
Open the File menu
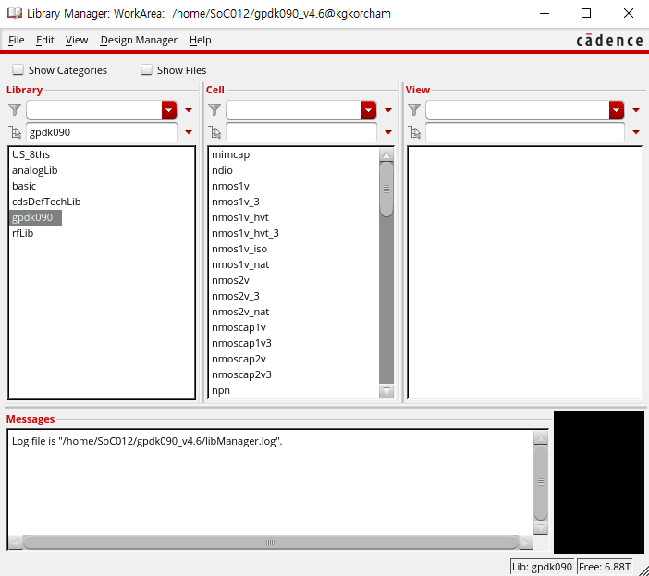16,40
